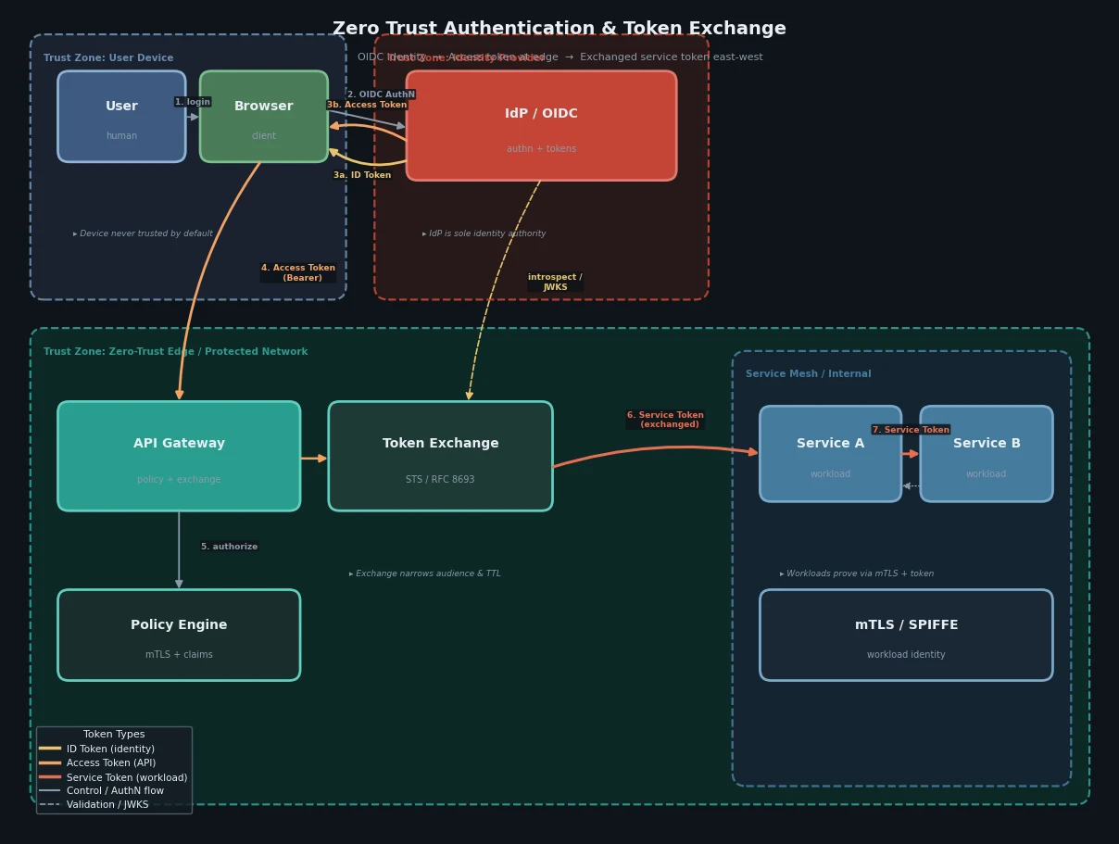Select the Browser client node

(x=264, y=117)
